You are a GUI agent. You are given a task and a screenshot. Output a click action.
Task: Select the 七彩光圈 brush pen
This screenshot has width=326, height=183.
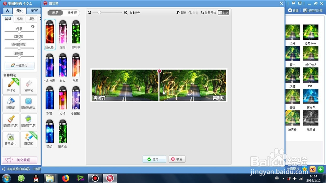click(x=50, y=68)
